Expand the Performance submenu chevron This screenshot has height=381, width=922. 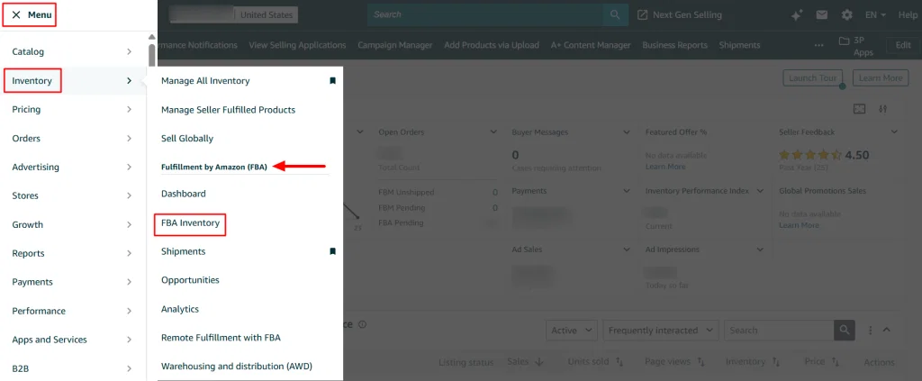click(129, 311)
